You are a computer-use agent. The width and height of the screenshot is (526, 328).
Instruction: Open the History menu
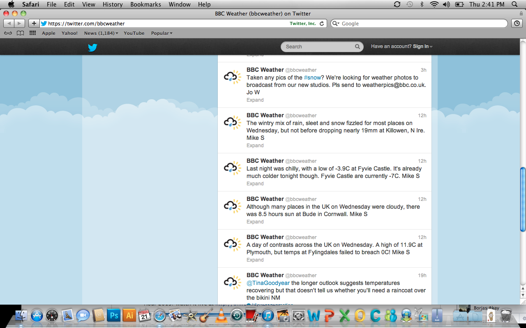click(x=113, y=4)
